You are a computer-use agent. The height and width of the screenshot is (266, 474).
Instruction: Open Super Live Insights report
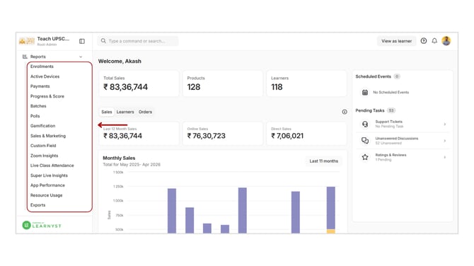tap(49, 175)
